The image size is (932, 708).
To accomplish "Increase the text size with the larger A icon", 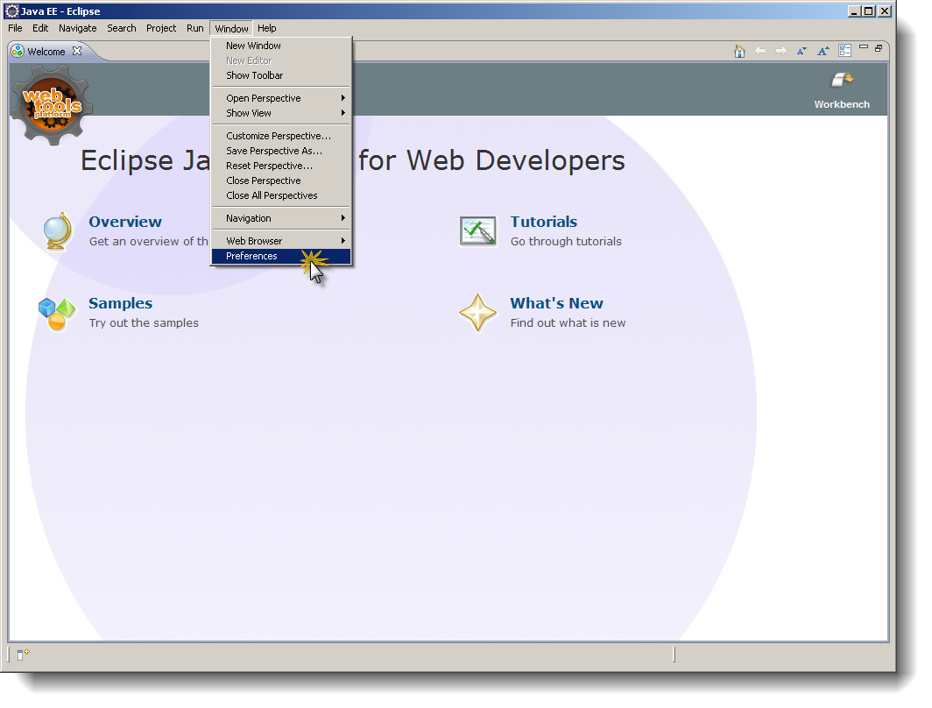I will click(823, 51).
